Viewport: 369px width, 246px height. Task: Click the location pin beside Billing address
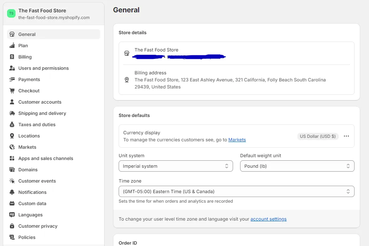(127, 80)
